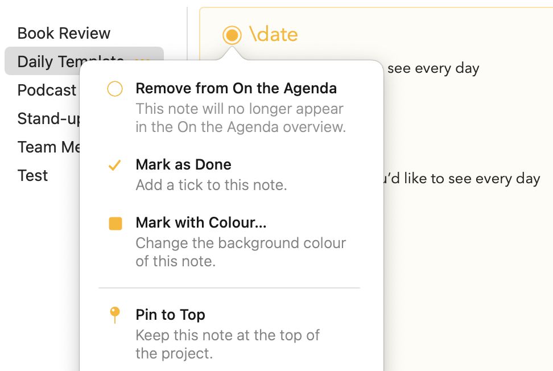Select the Test project in sidebar

click(x=32, y=175)
